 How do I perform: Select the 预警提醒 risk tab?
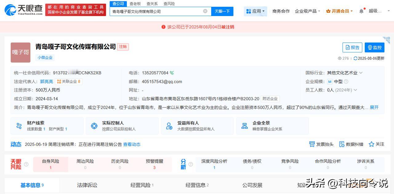155,164
